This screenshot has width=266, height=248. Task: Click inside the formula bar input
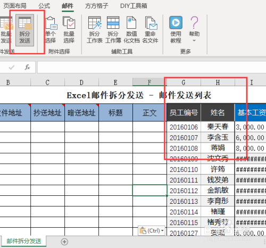152,67
